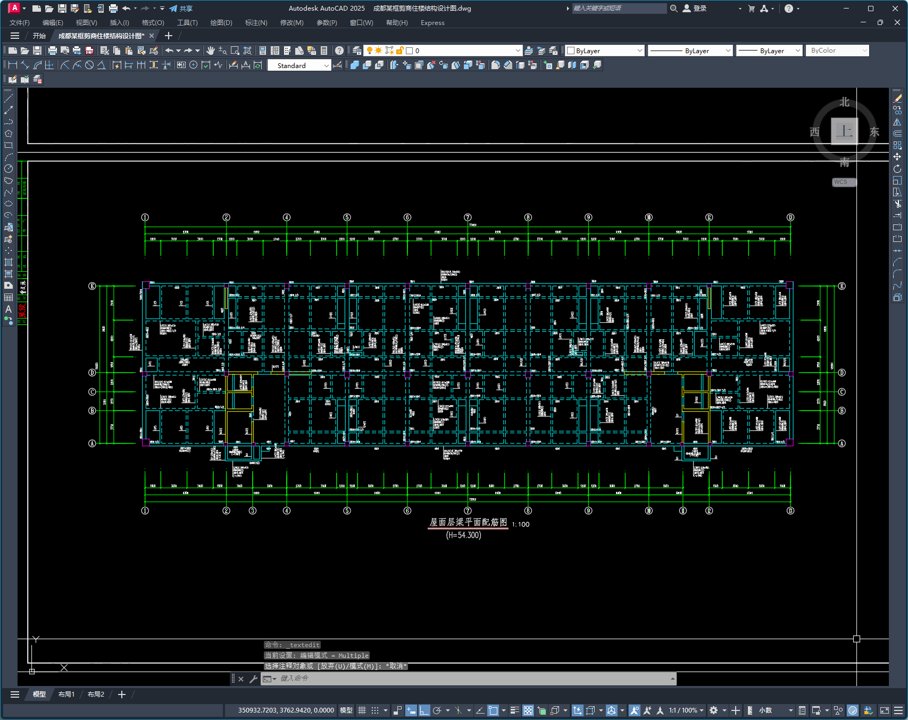Toggle transparency display in status bar
The height and width of the screenshot is (720, 908).
tap(528, 710)
